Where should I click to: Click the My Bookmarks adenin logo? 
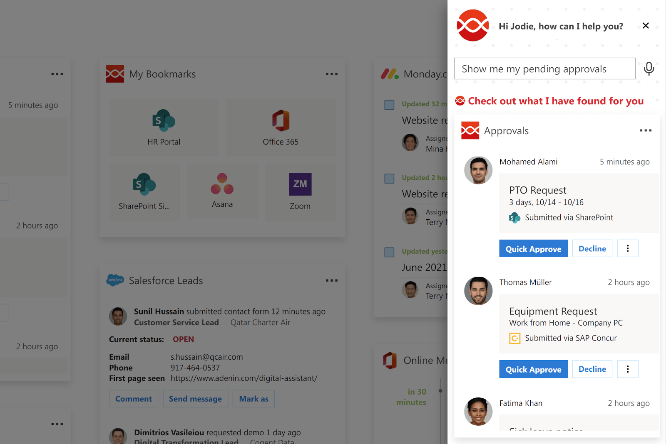tap(115, 74)
